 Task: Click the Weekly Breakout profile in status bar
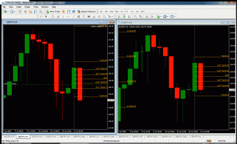[x=111, y=141]
